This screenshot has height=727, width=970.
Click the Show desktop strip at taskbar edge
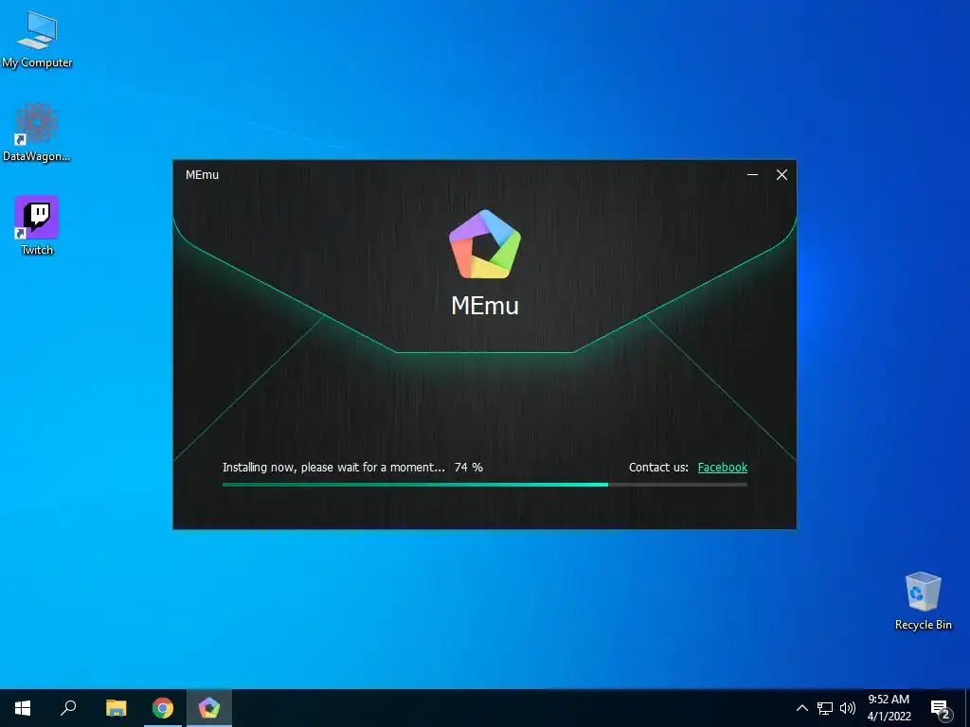tap(967, 708)
